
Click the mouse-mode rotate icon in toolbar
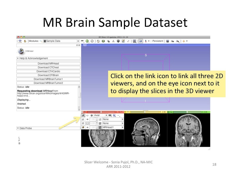(x=141, y=41)
